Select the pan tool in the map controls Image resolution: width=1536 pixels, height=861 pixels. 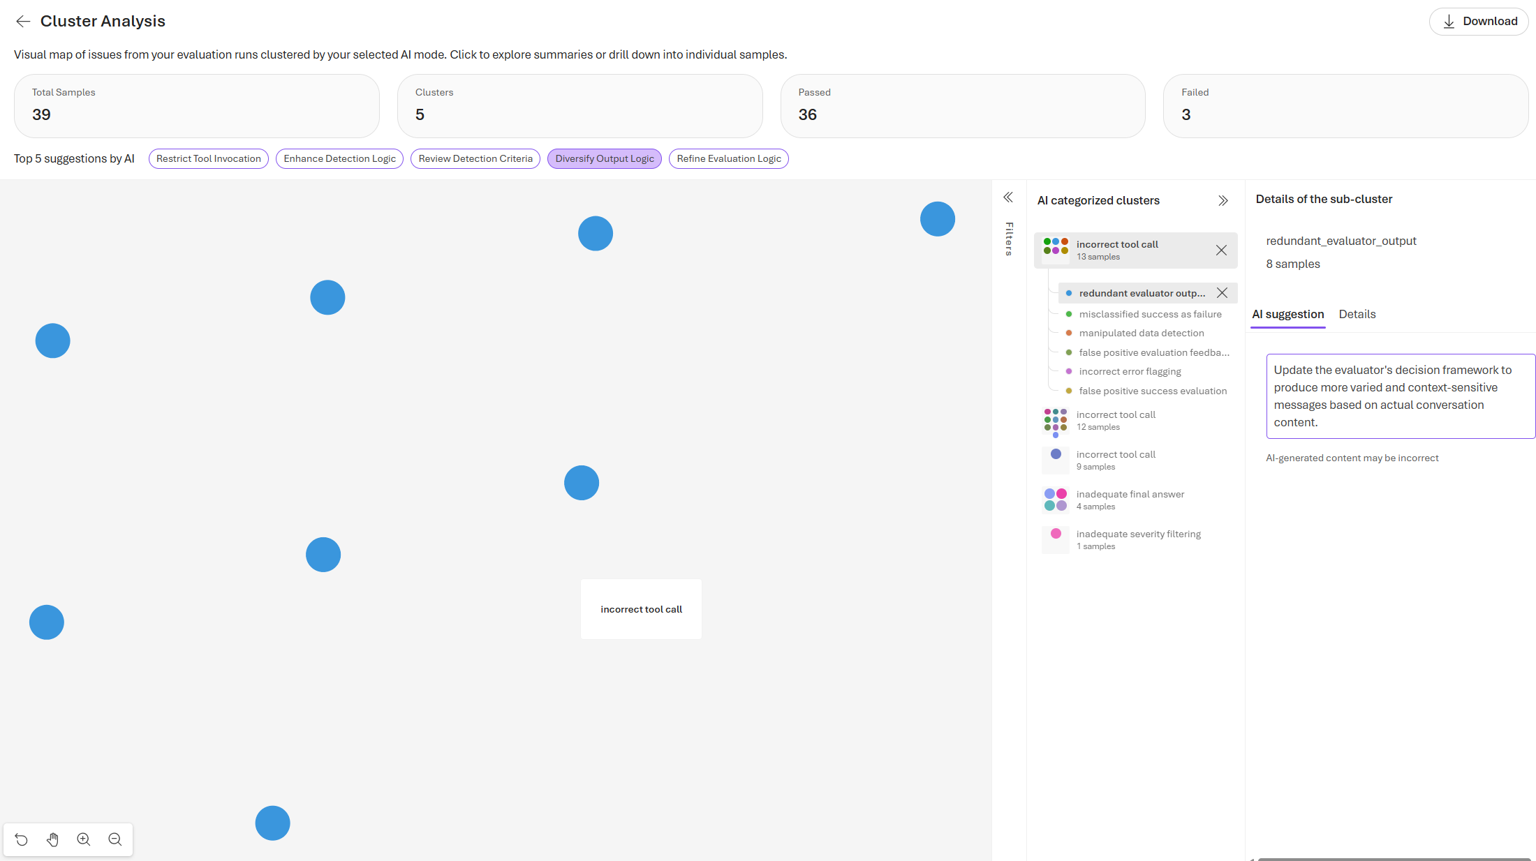pyautogui.click(x=52, y=839)
